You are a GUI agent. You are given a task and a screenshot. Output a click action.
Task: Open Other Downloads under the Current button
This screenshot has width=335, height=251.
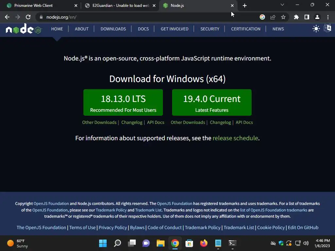pos(188,122)
